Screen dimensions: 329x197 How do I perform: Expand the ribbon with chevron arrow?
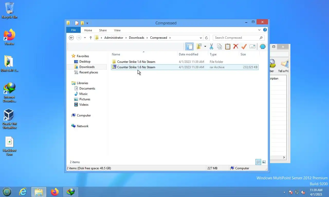259,30
